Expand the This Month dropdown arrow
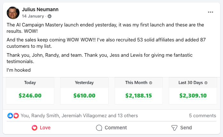223x137 pixels. pyautogui.click(x=150, y=83)
